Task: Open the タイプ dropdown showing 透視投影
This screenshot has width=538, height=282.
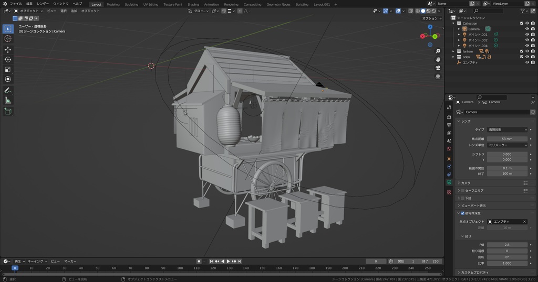Action: 507,129
